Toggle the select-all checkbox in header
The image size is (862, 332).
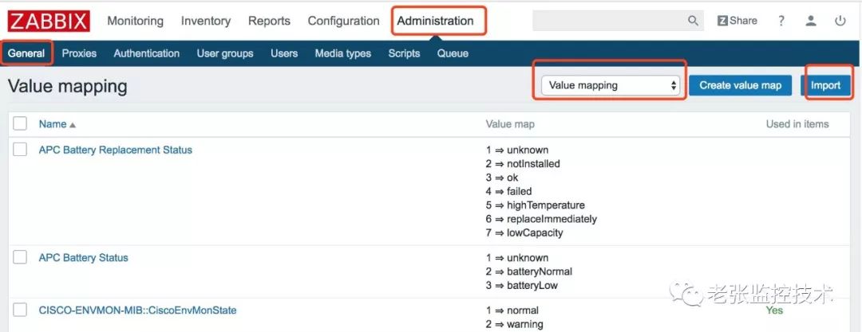click(x=21, y=123)
